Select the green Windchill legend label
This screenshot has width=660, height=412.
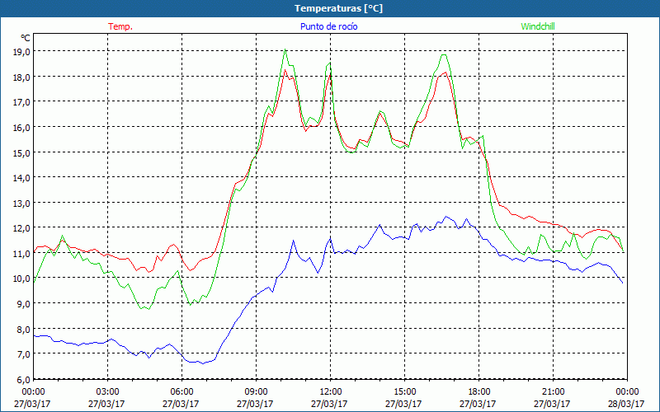pos(538,26)
